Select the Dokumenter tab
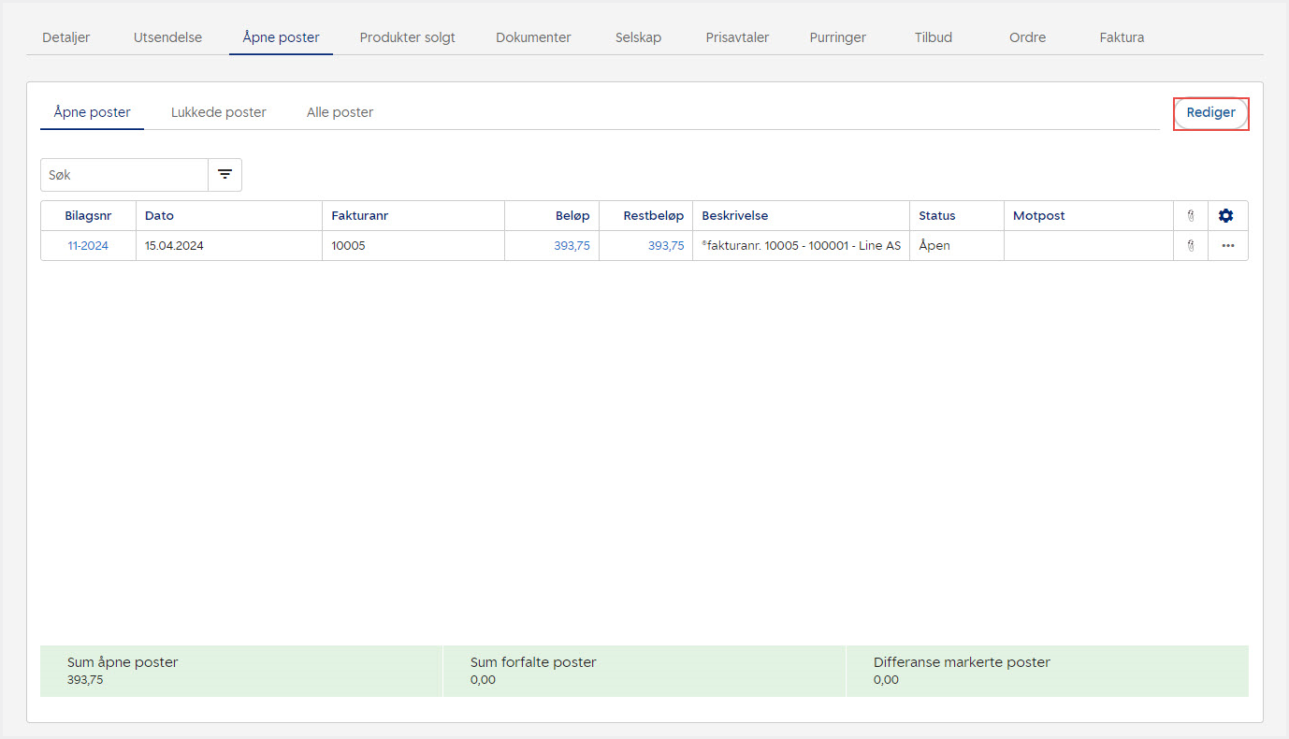The image size is (1289, 739). (x=533, y=37)
